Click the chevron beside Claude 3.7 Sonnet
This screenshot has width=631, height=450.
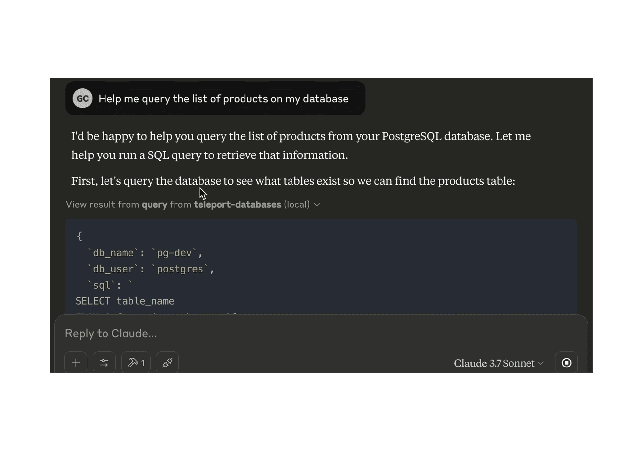541,363
